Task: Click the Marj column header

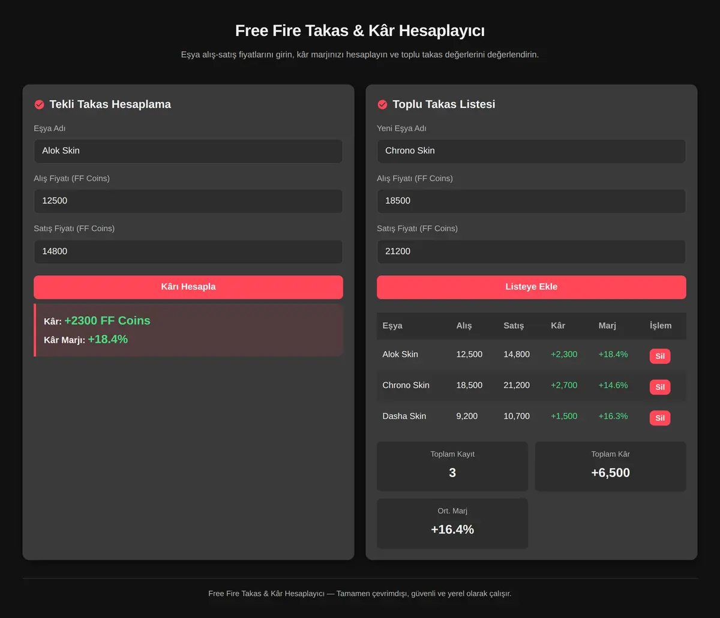Action: pos(607,326)
